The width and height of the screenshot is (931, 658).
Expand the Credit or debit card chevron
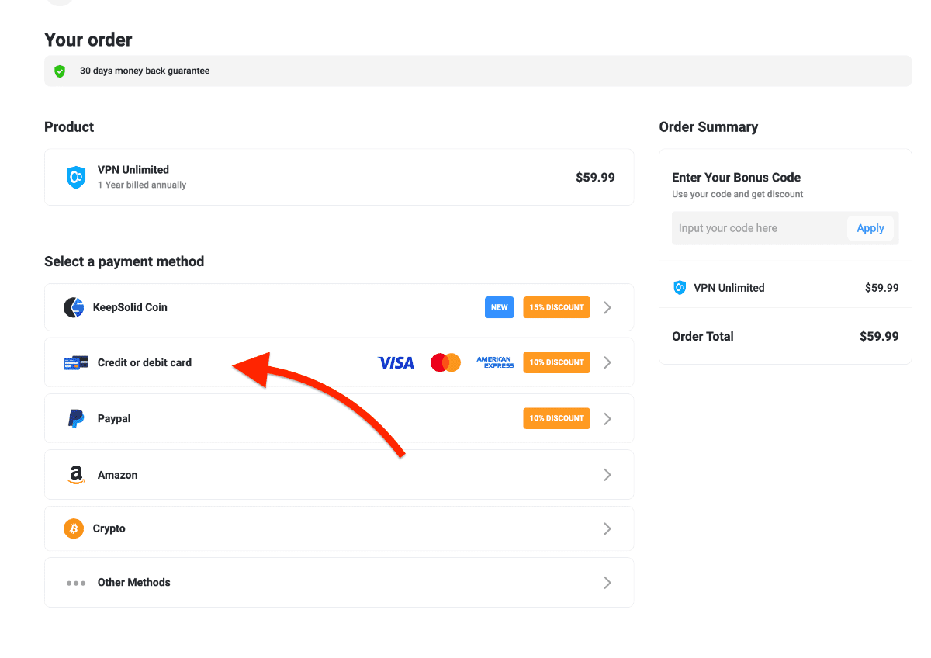607,362
